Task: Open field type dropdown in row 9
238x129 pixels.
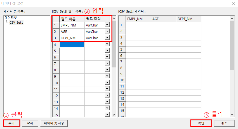Action: click(107, 76)
